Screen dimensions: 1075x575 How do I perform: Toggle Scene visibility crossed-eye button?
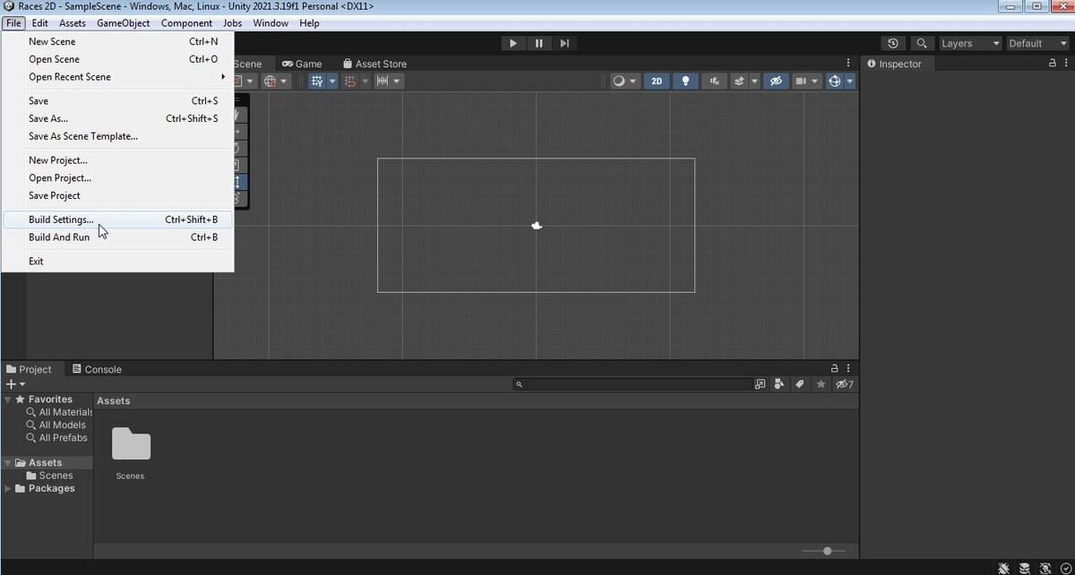tap(777, 81)
